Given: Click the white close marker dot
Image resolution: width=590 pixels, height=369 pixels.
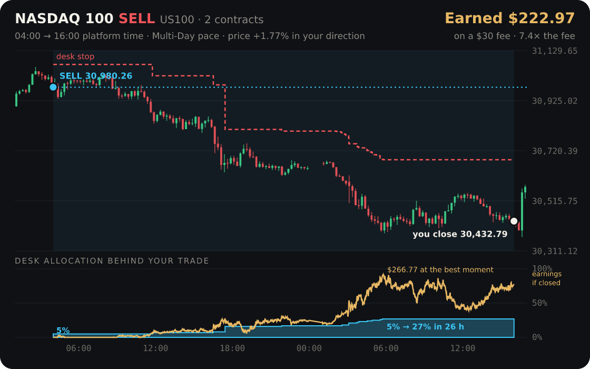Looking at the screenshot, I should pos(514,221).
